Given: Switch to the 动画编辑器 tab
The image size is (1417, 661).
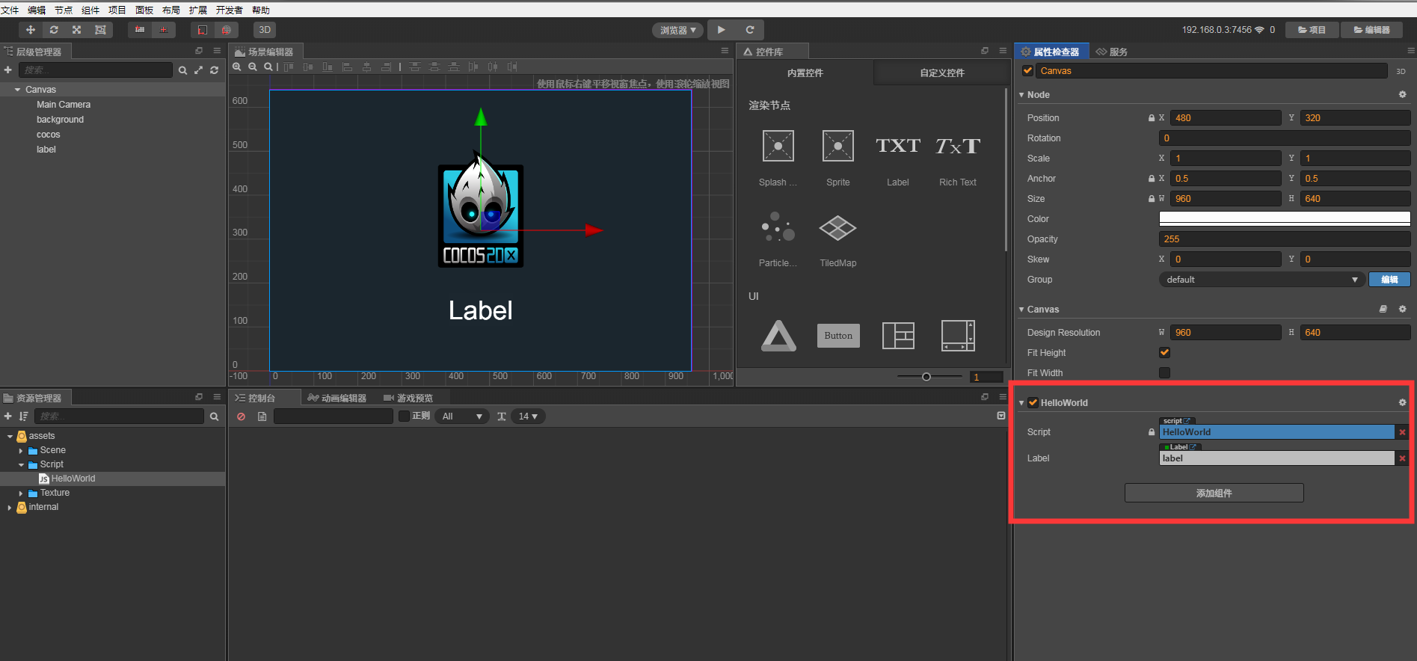Looking at the screenshot, I should (337, 398).
